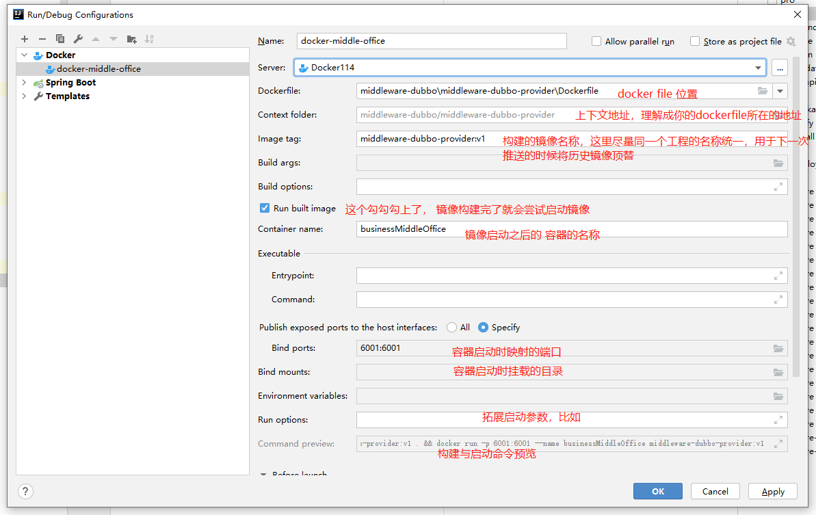Click the Docker whale icon in tree

click(38, 55)
